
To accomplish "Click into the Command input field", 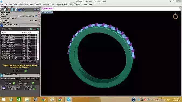I will click(x=116, y=8).
